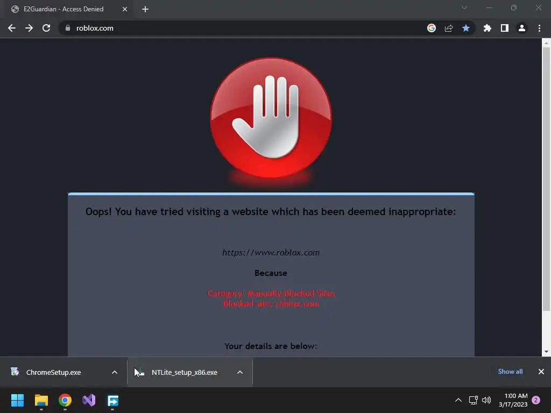Screen dimensions: 551x413
Task: Open the volume control in system tray
Action: [486, 400]
